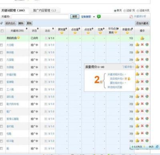Click the recommend icon in the 大码鞋 row
This screenshot has height=155, width=160.
137,44
